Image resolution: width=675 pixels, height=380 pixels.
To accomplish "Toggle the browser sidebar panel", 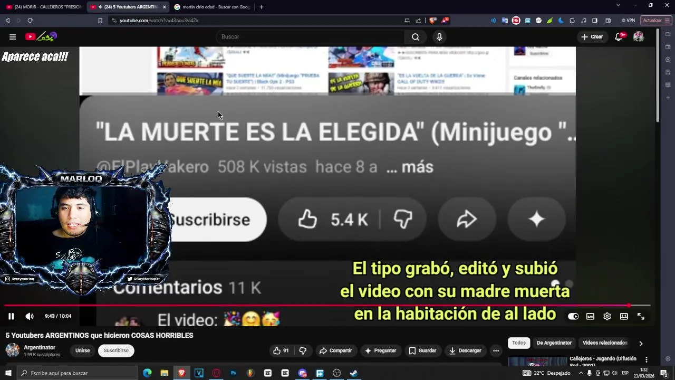I will click(x=595, y=21).
